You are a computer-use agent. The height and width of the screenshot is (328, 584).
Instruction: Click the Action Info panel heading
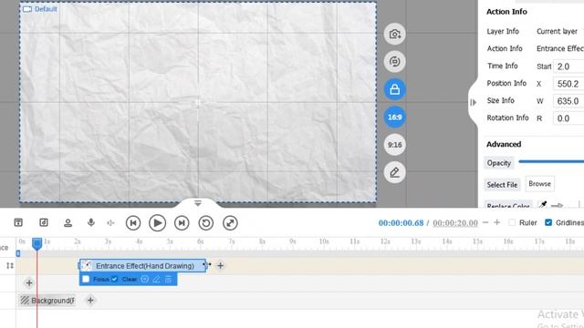tap(506, 12)
